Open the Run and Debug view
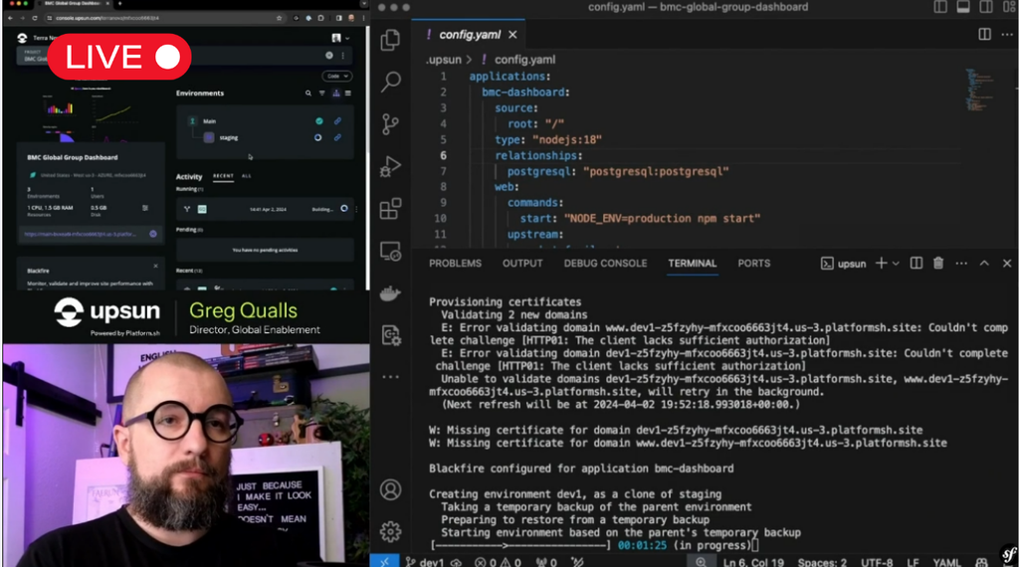1019x567 pixels. tap(390, 166)
